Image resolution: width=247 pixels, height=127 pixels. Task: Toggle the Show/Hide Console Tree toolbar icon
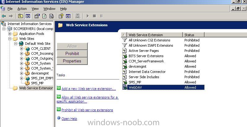coord(28,16)
